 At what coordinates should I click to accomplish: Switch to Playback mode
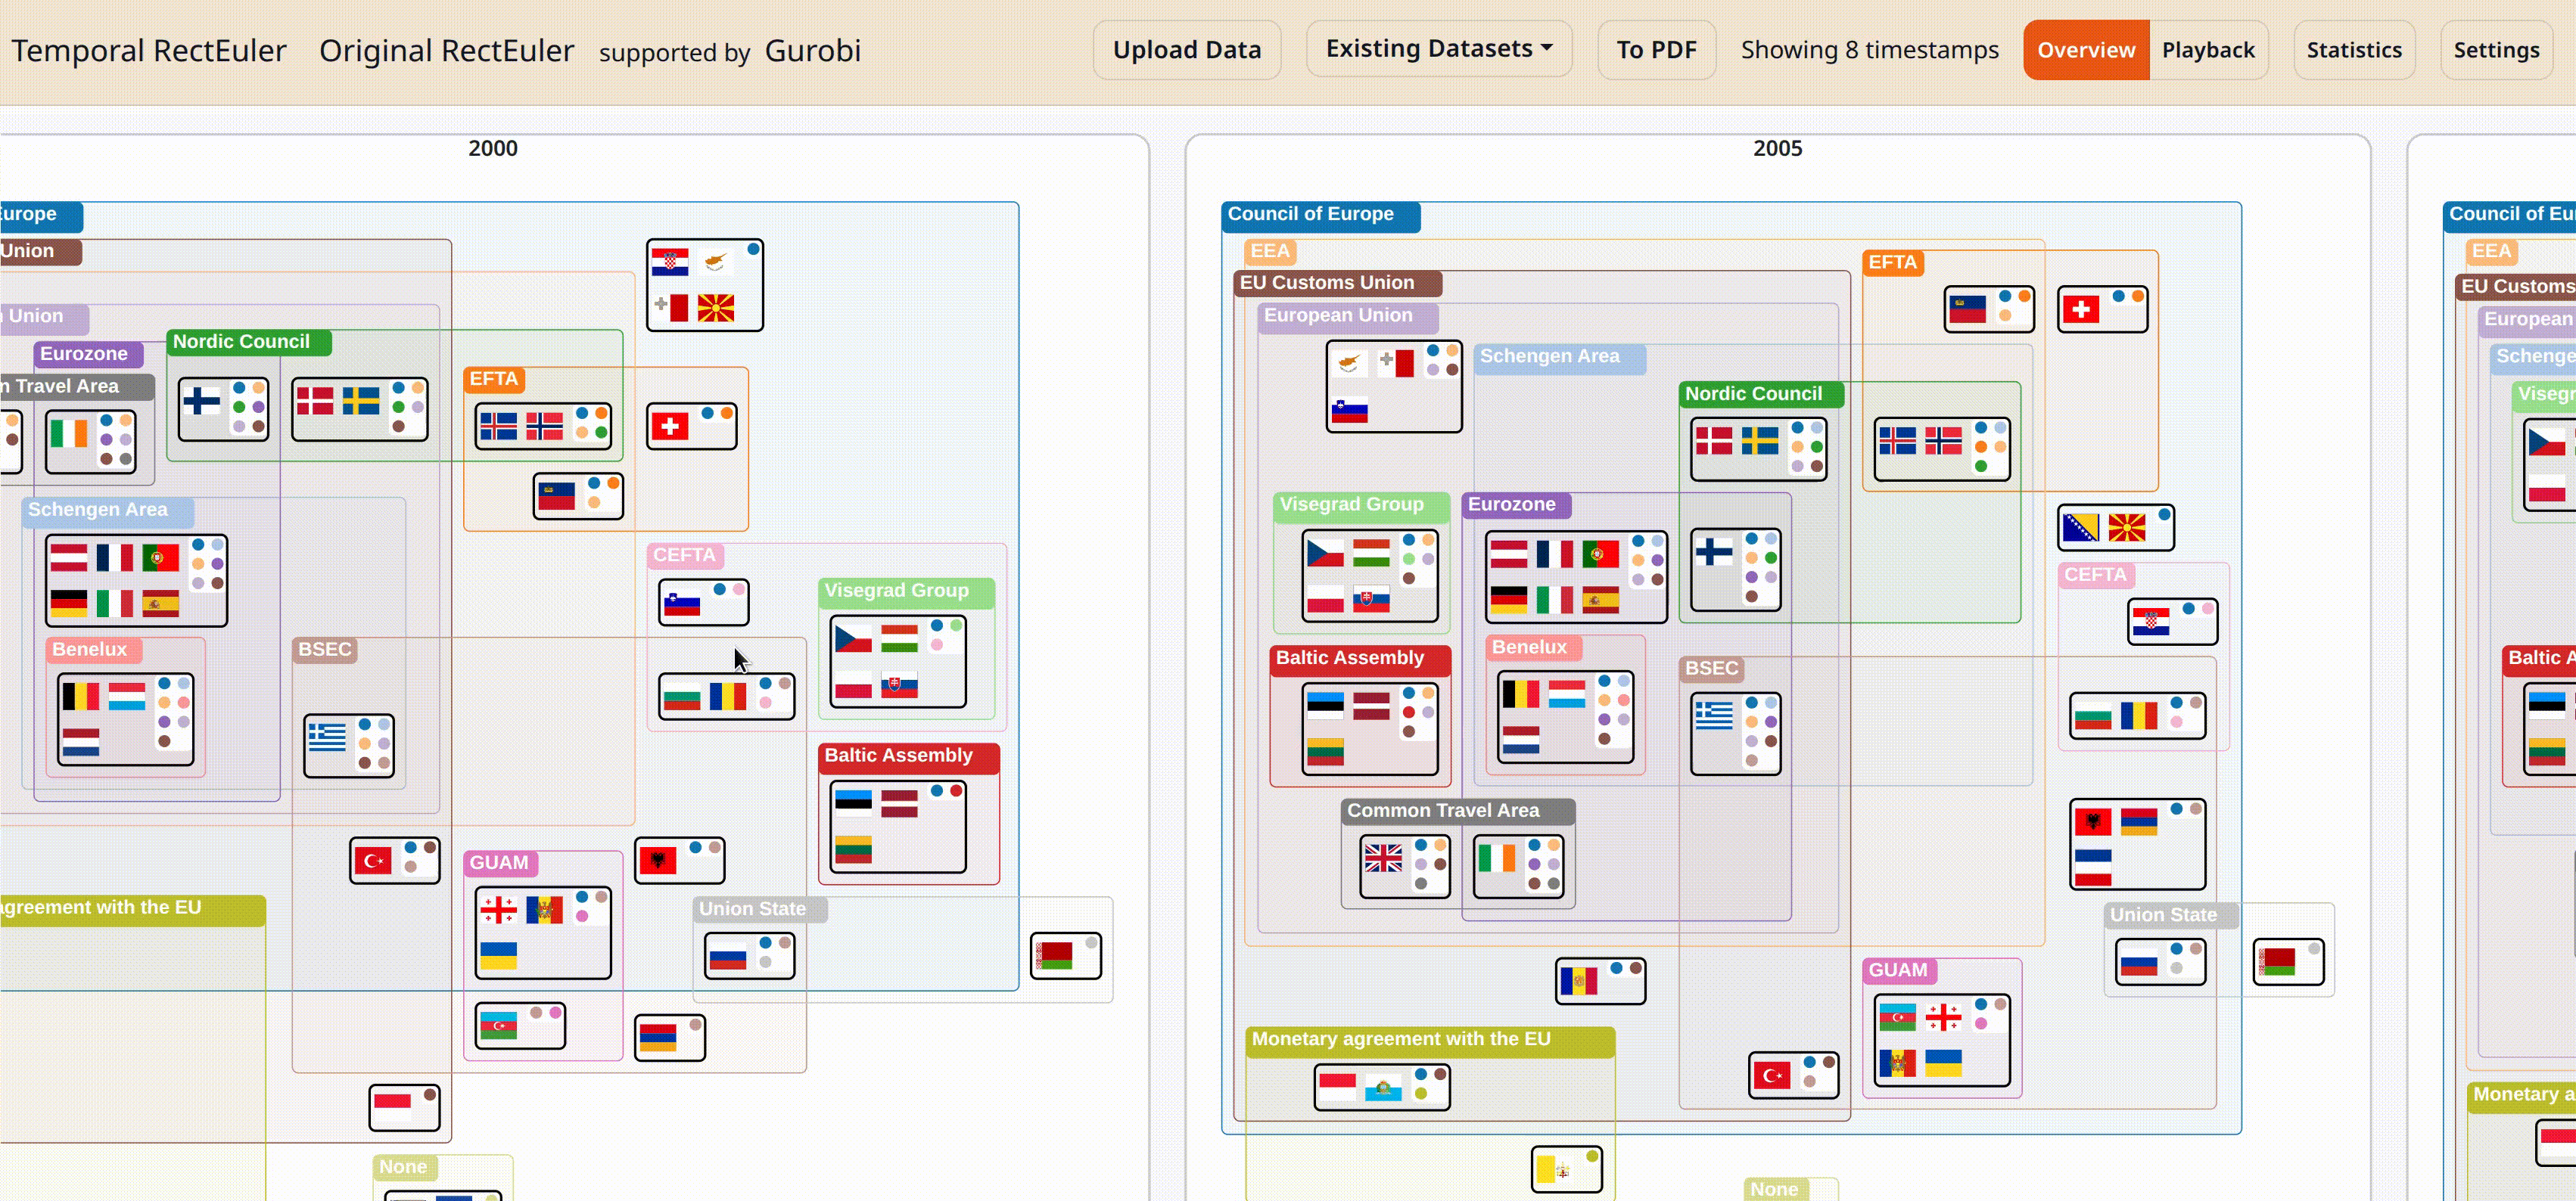tap(2207, 50)
